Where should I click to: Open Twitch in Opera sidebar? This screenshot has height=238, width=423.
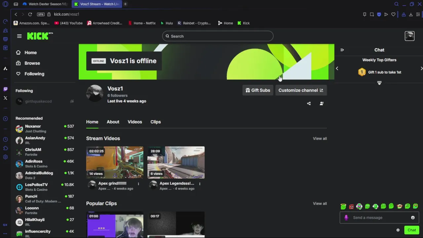coord(5,89)
